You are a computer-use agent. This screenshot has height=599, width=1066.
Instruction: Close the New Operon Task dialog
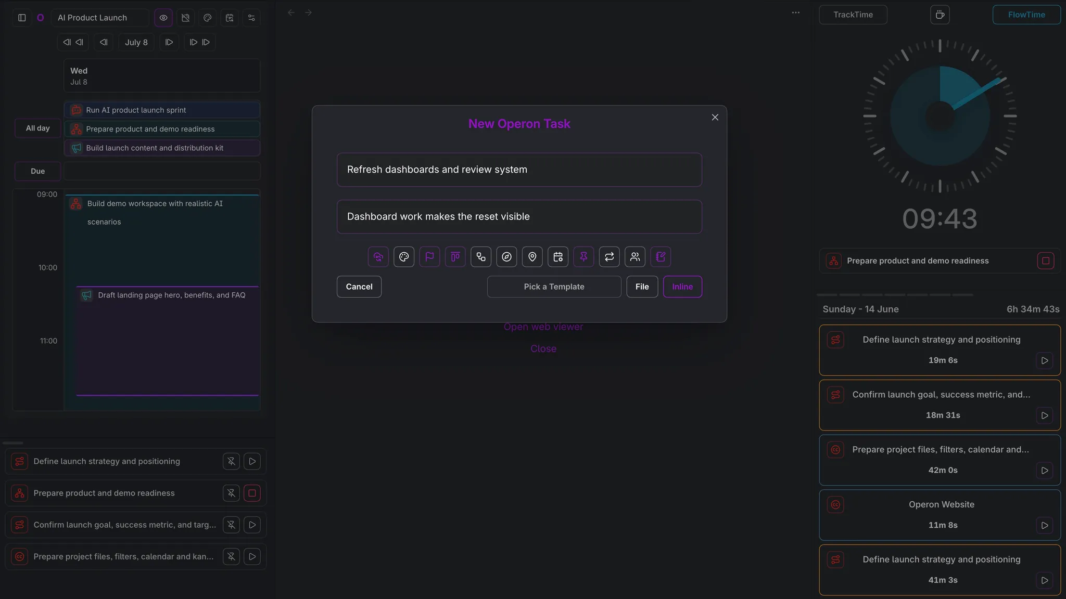(x=715, y=118)
